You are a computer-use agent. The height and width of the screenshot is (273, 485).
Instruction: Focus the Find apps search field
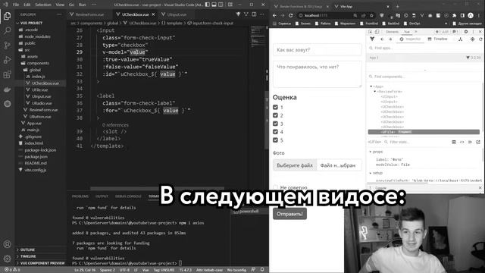[424, 48]
